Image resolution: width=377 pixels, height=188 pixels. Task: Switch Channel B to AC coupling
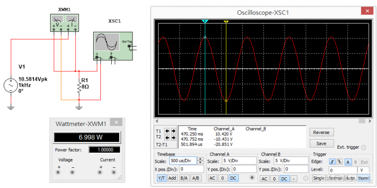pos(264,179)
